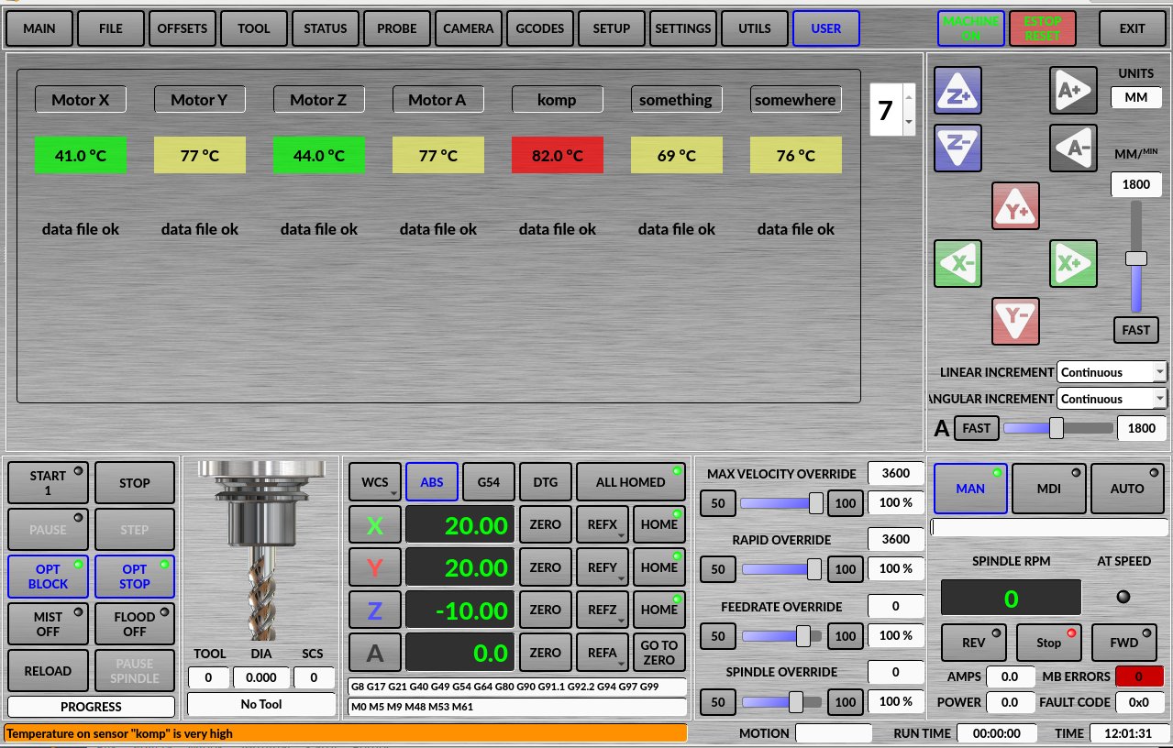This screenshot has height=748, width=1173.
Task: Adjust FEEDRATE OVERRIDE slider
Action: click(782, 635)
